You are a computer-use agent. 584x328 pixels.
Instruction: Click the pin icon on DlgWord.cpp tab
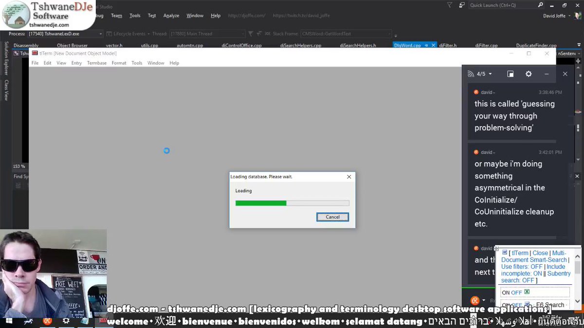pyautogui.click(x=426, y=45)
